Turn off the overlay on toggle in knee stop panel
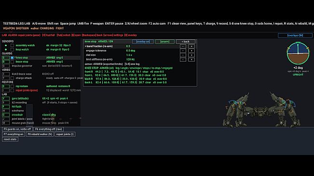The width and height of the screenshot is (314, 176). [143, 41]
